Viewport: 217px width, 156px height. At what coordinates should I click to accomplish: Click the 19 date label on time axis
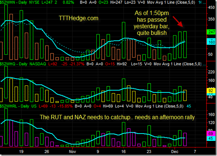point(21,151)
